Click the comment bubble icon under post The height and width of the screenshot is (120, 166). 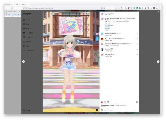click(x=105, y=102)
